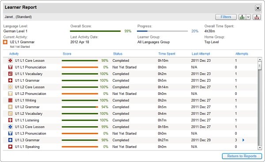Click the U1 L1 Vocabulary activity icon
Image resolution: width=265 pixels, height=162 pixels.
point(10,74)
